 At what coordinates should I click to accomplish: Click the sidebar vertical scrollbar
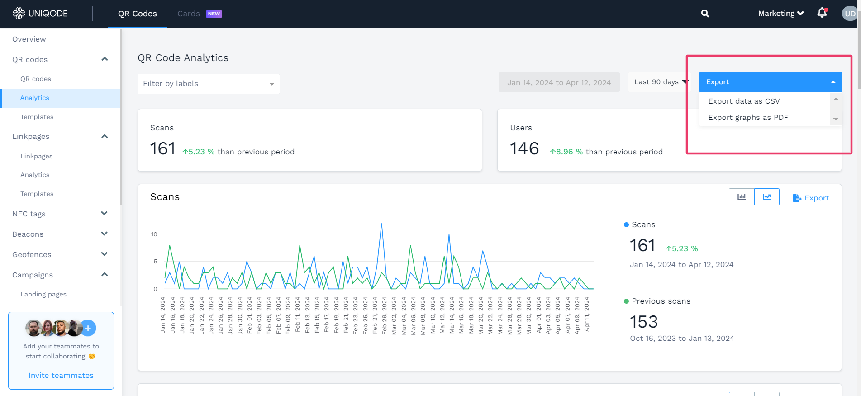click(121, 118)
